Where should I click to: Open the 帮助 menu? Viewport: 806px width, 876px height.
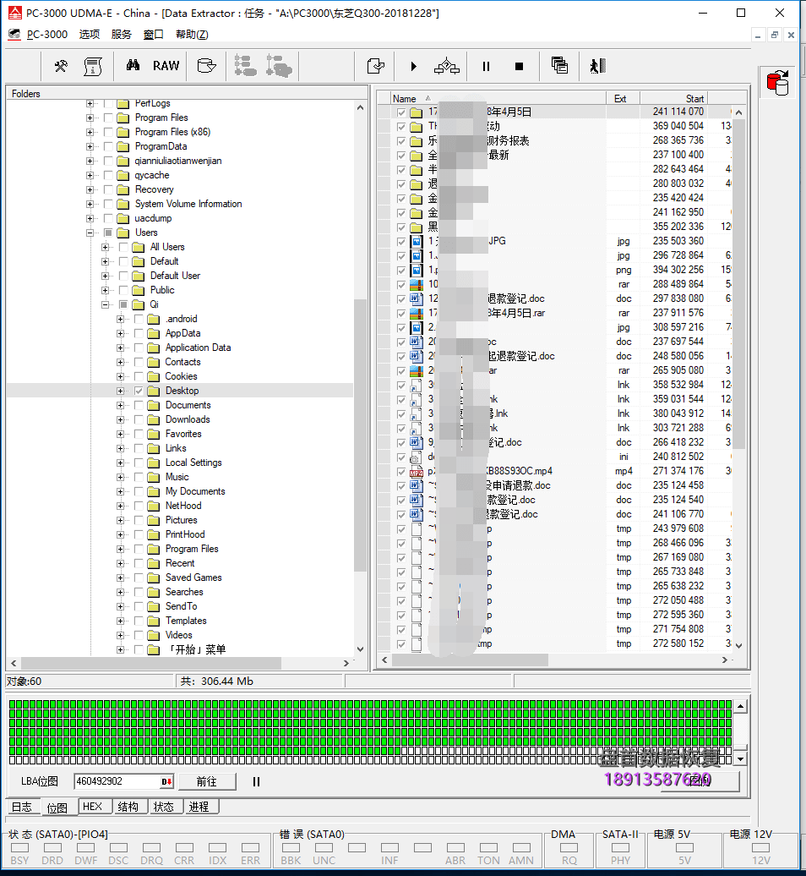click(x=192, y=35)
